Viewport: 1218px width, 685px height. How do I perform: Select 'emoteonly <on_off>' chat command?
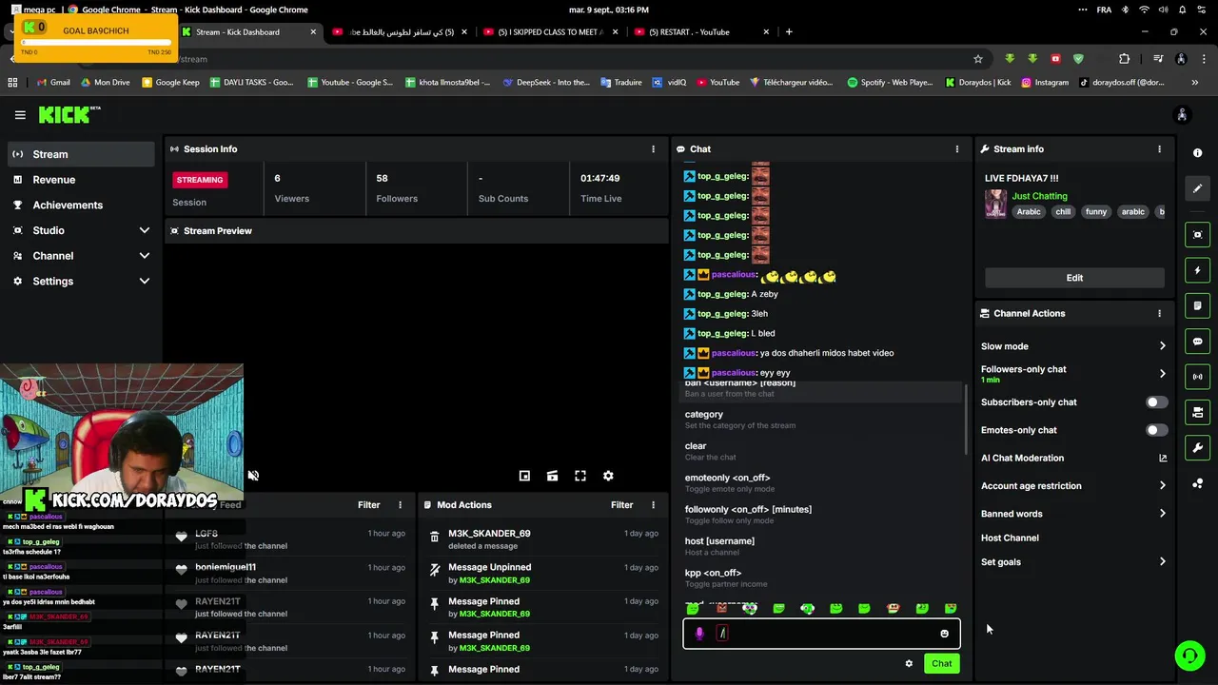click(x=822, y=482)
